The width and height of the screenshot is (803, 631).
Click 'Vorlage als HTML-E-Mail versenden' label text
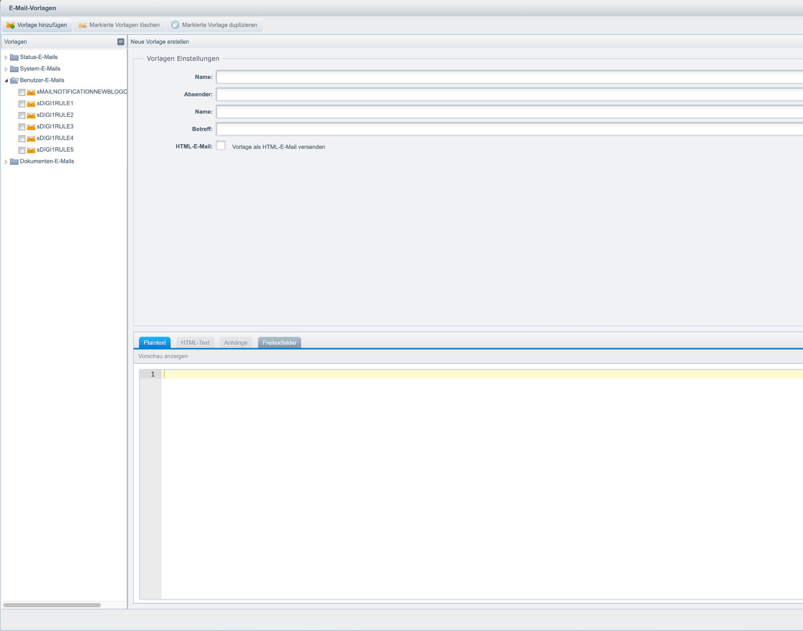click(279, 147)
